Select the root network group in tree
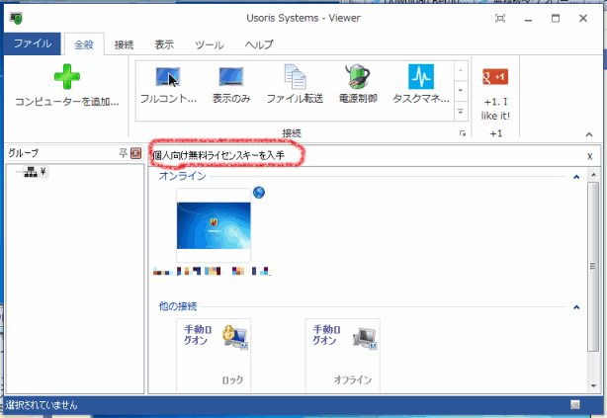This screenshot has width=607, height=418. click(x=36, y=172)
